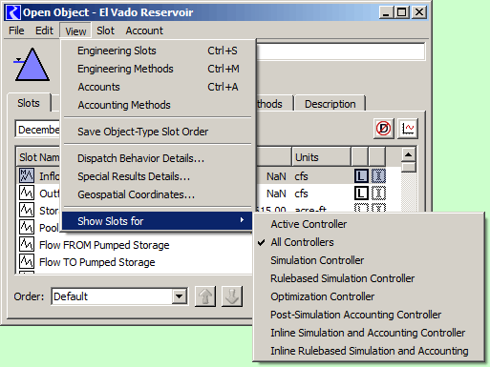
Task: Select Accounting Methods menu item
Action: 158,105
